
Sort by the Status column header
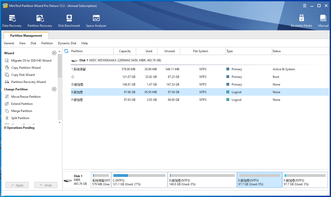coord(300,51)
